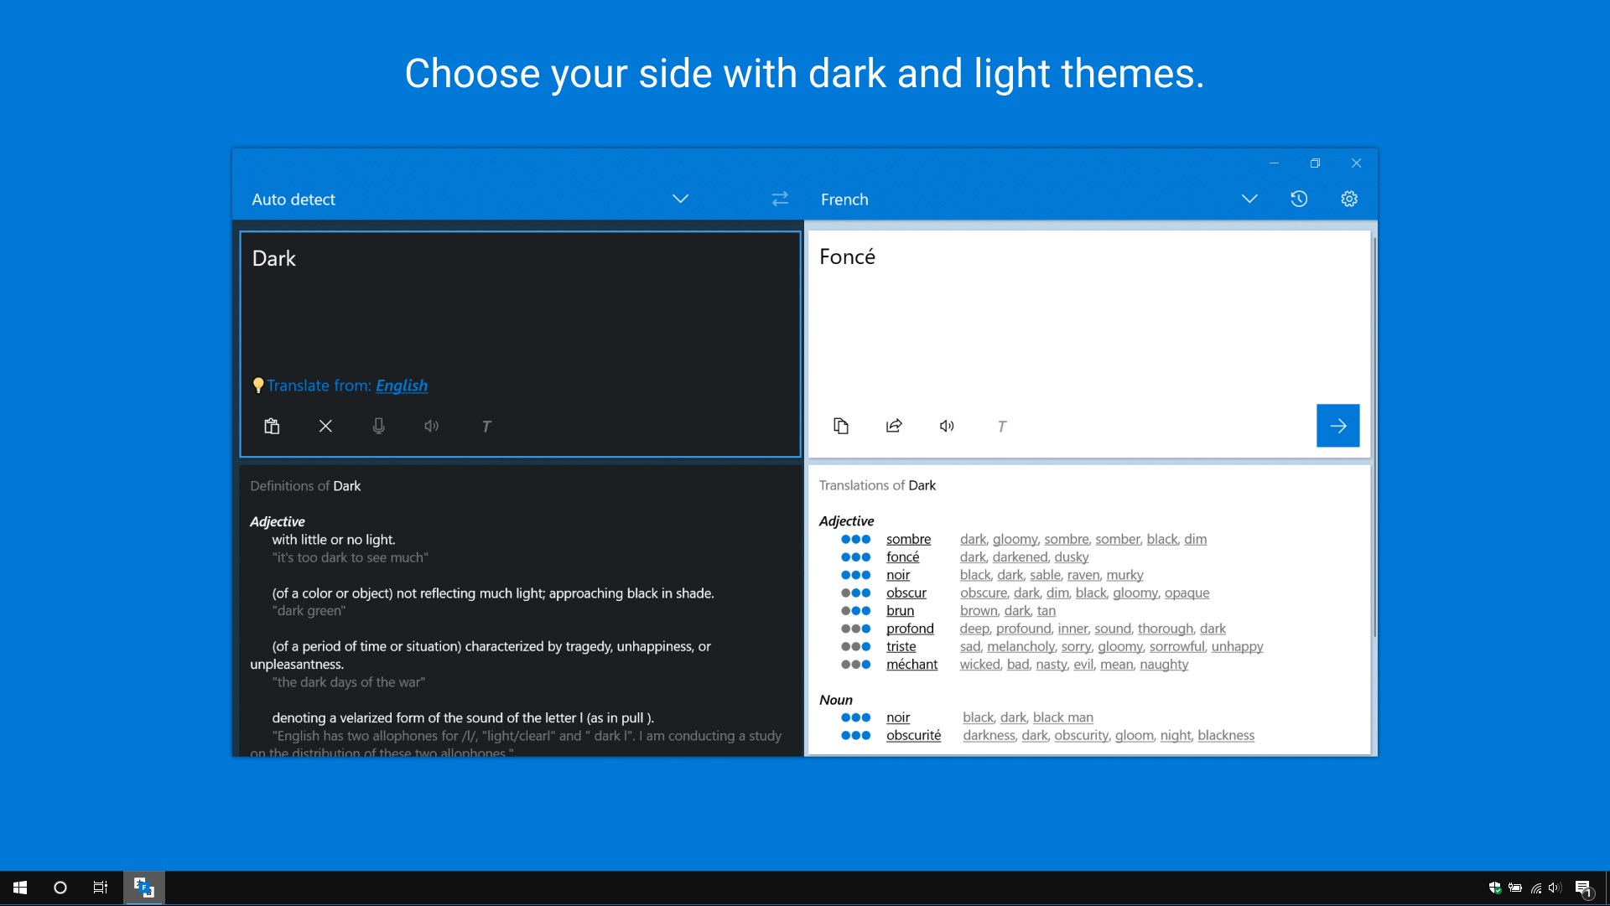Share the translation
Image resolution: width=1610 pixels, height=906 pixels.
point(894,426)
